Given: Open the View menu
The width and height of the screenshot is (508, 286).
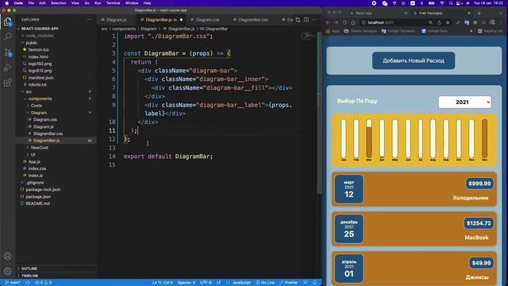Looking at the screenshot, I should [x=75, y=3].
